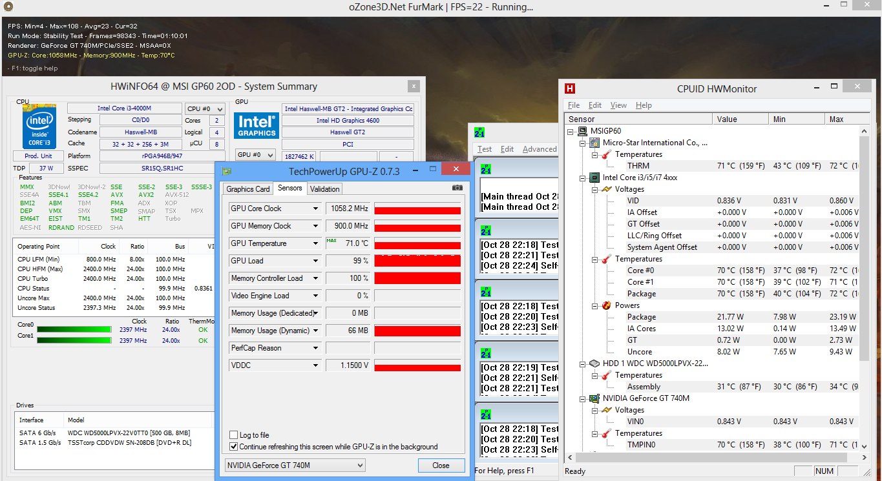Image resolution: width=882 pixels, height=481 pixels.
Task: Collapse the Intel Core i3/i5/i7 4xxx node
Action: (583, 178)
